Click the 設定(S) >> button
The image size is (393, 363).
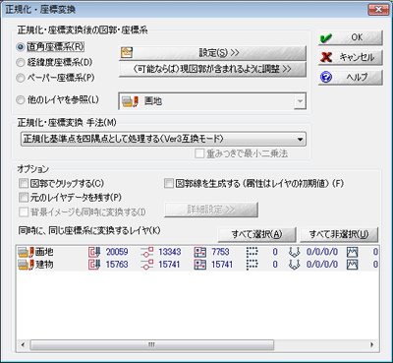point(212,53)
